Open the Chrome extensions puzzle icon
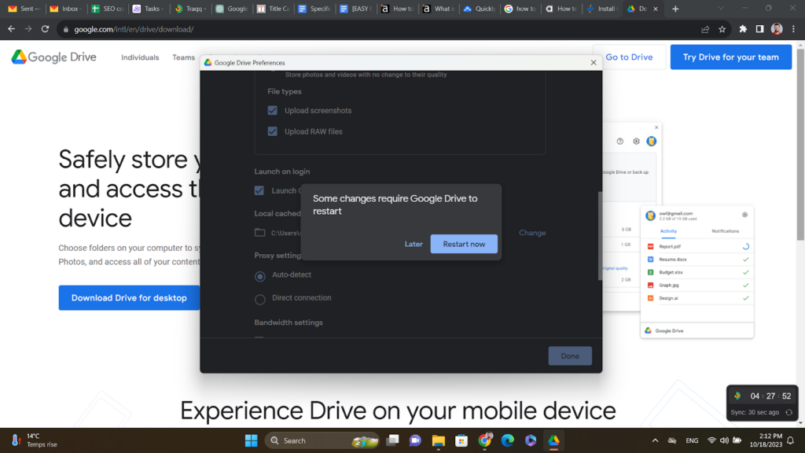805x453 pixels. (743, 28)
